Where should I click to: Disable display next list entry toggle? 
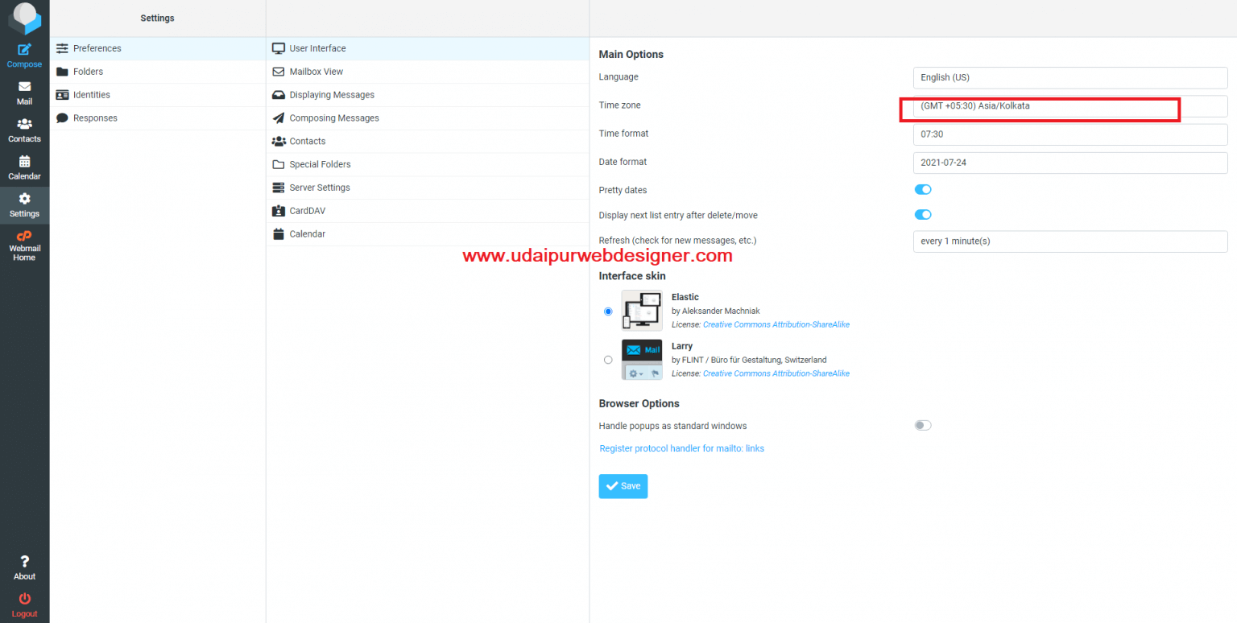922,215
